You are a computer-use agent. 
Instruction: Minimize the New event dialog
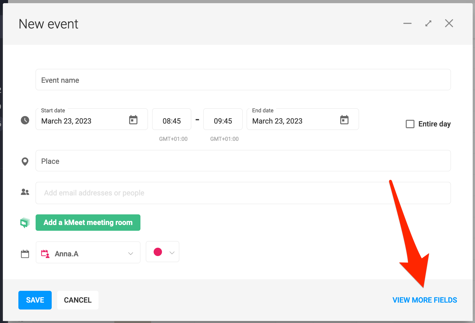(x=407, y=24)
